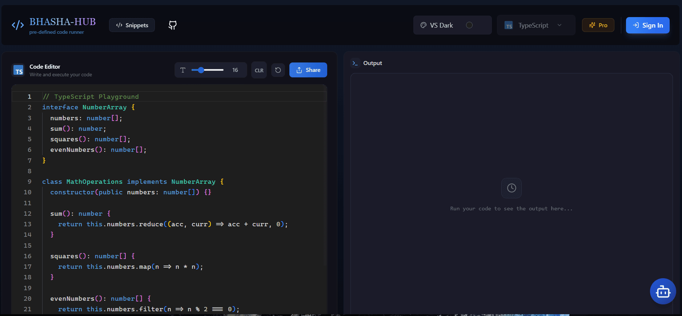Click the 'interface NumberArray' code line
Screen dimensions: 682x316
(x=89, y=107)
